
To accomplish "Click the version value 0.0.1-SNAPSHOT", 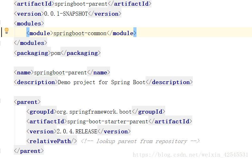I will (66, 14).
